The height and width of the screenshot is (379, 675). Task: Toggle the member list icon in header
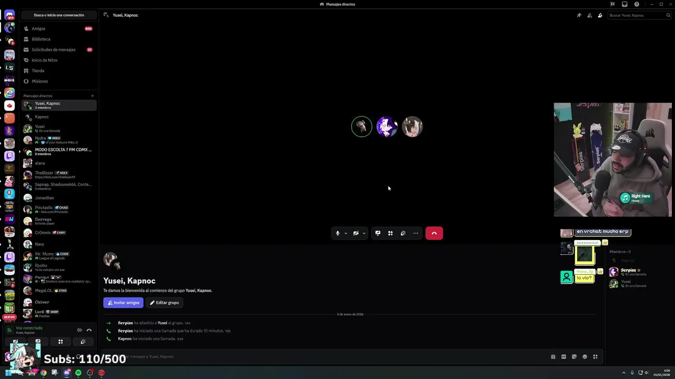[x=600, y=15]
